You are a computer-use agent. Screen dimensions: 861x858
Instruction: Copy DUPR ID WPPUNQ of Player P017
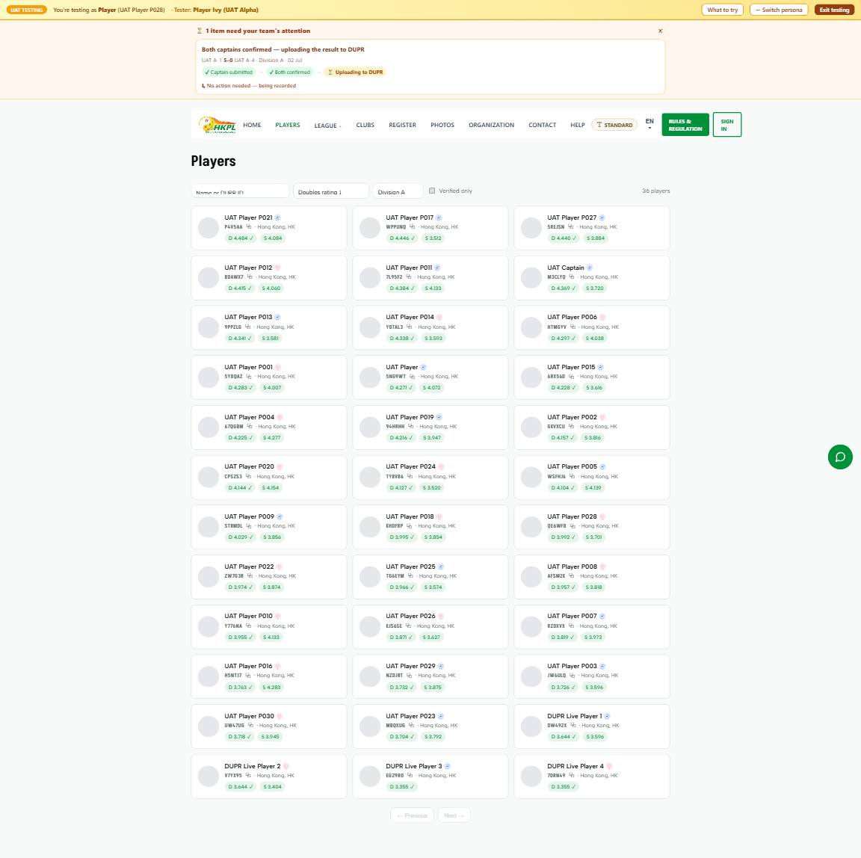point(412,226)
